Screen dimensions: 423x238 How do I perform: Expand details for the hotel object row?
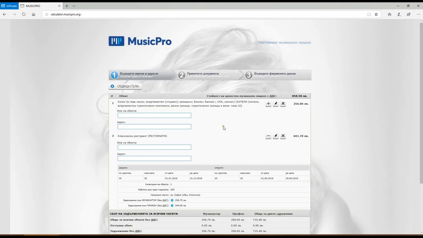click(268, 104)
